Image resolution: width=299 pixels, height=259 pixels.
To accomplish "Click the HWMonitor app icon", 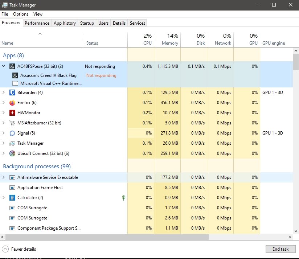I will 12,113.
